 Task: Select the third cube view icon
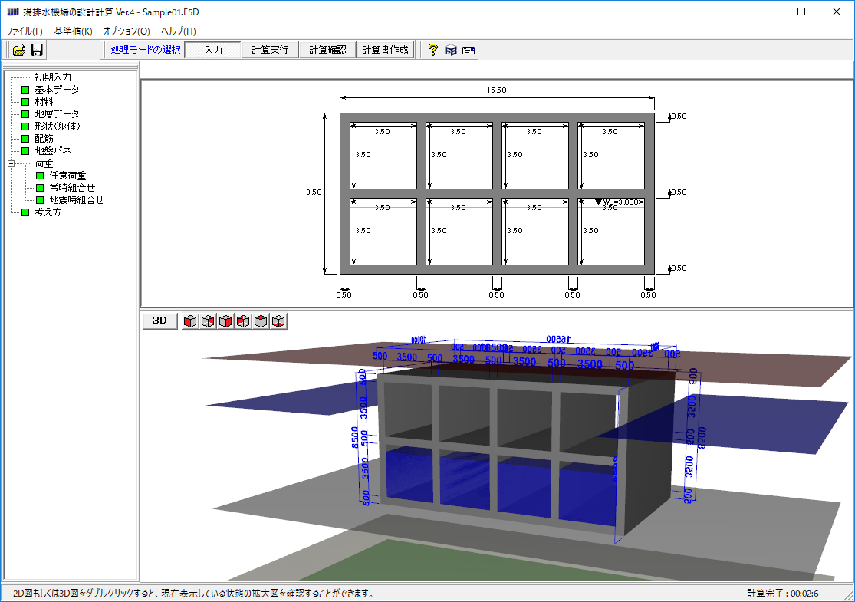(225, 321)
